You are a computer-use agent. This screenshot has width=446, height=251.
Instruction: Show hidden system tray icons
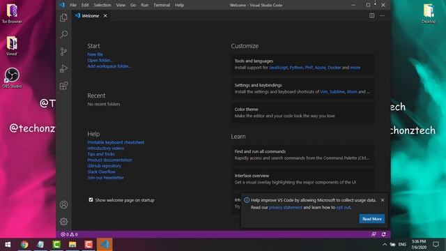385,245
